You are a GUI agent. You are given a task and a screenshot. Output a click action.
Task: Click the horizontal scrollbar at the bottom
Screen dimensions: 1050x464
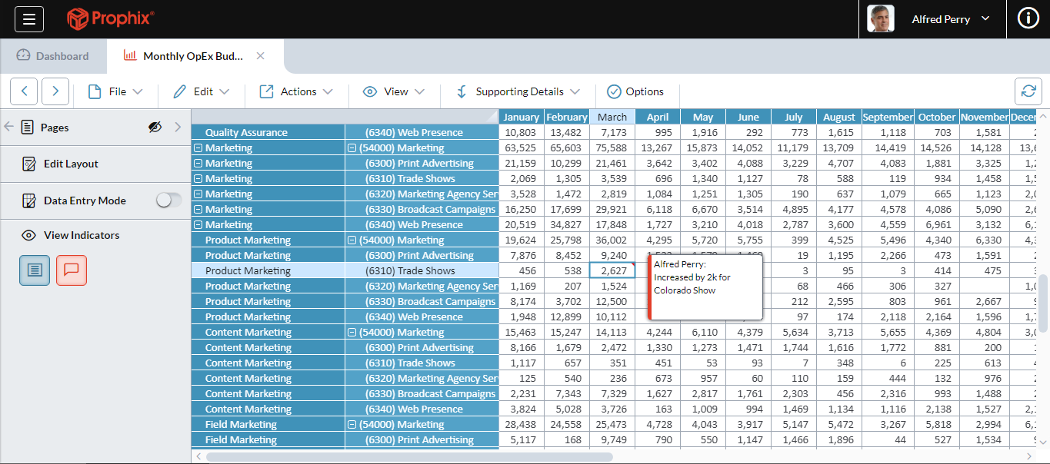point(408,456)
